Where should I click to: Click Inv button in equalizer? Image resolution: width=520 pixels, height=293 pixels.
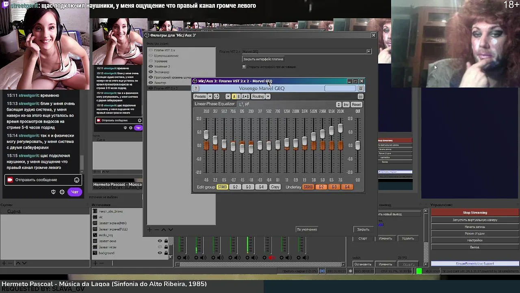pyautogui.click(x=346, y=105)
